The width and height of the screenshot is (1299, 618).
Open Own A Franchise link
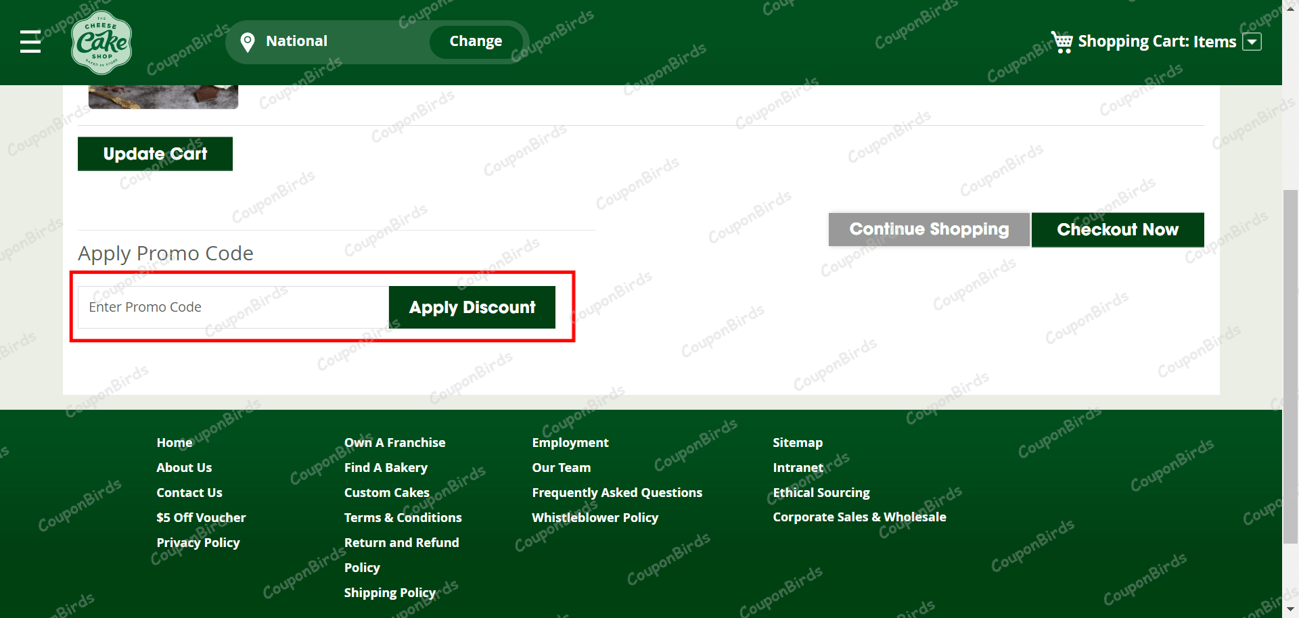pyautogui.click(x=394, y=443)
